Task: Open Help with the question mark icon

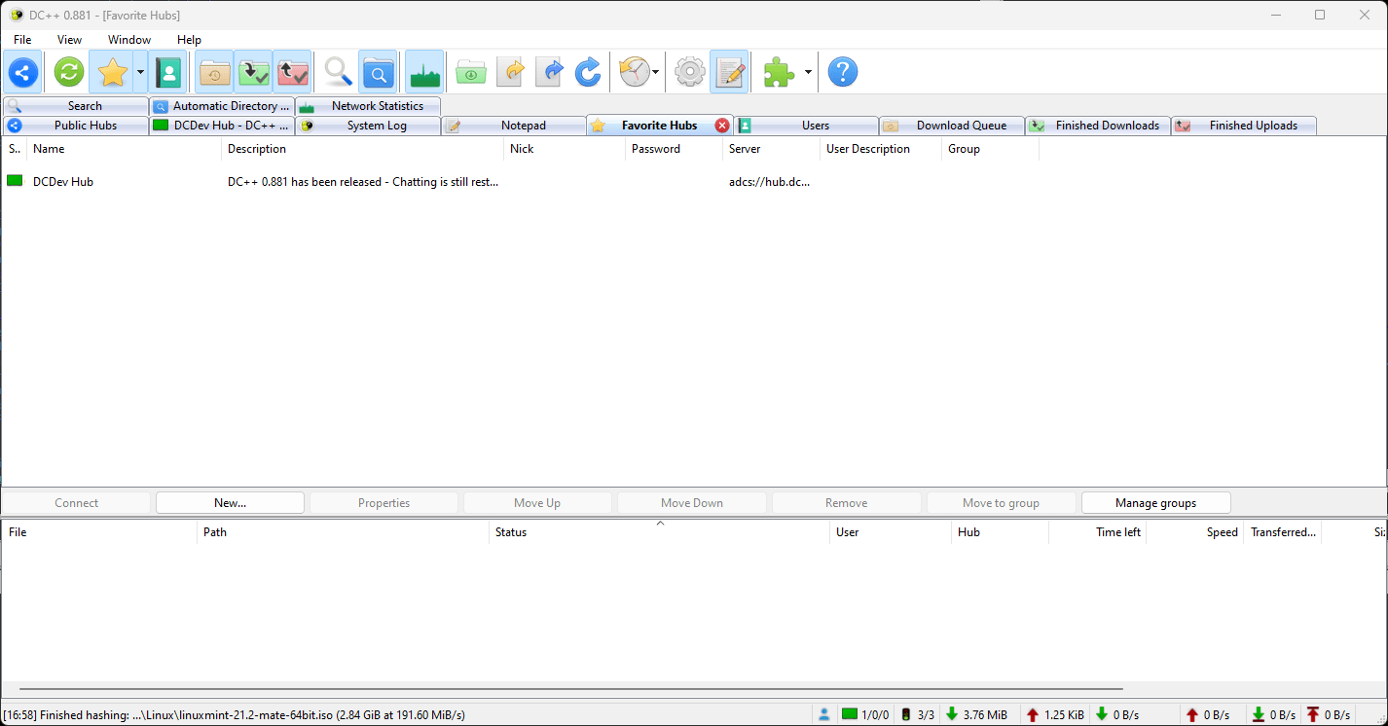Action: coord(843,72)
